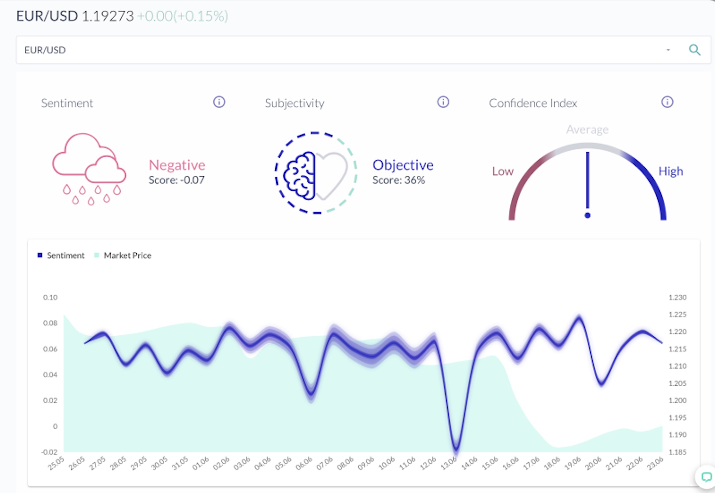
Task: Click the search magnifier icon
Action: pyautogui.click(x=694, y=50)
